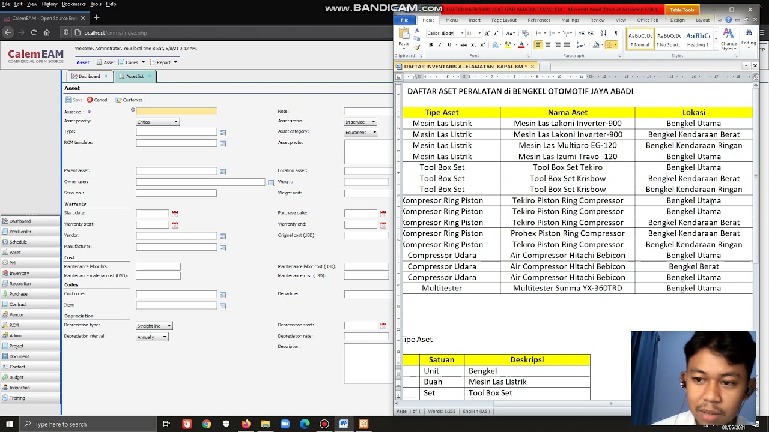The image size is (769, 432).
Task: Open the Vendor lookup icon
Action: point(223,236)
